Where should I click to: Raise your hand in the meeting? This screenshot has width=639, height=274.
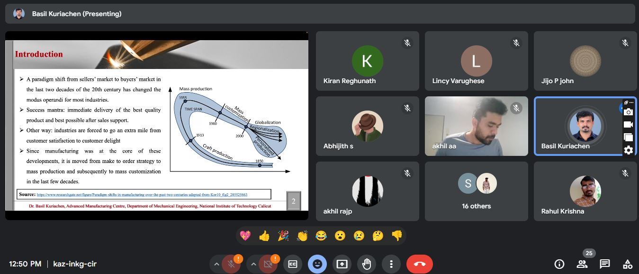tap(367, 264)
